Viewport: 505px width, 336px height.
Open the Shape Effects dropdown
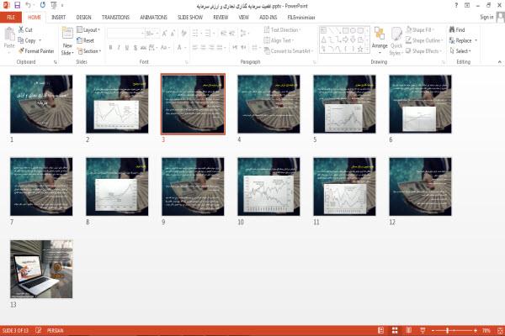(424, 50)
